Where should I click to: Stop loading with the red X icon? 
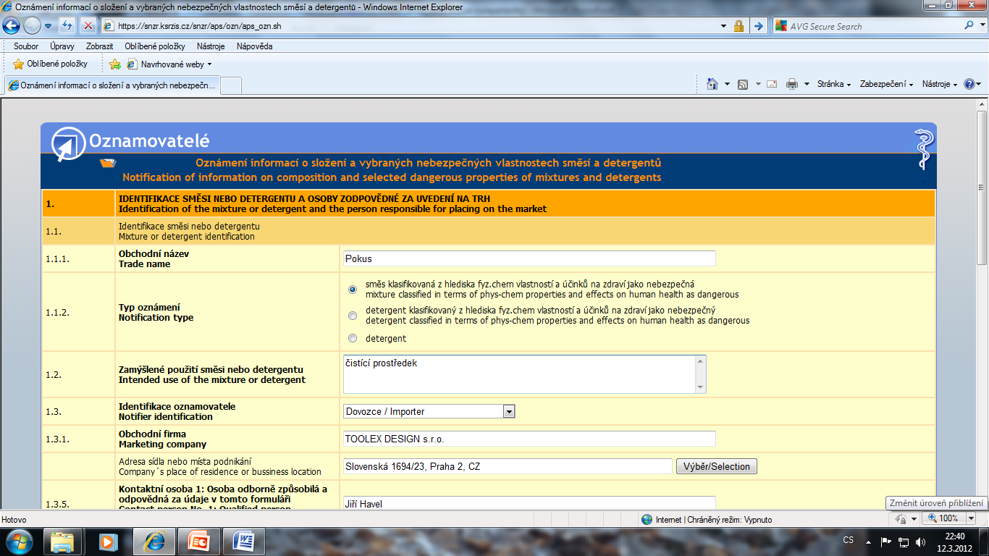[88, 26]
